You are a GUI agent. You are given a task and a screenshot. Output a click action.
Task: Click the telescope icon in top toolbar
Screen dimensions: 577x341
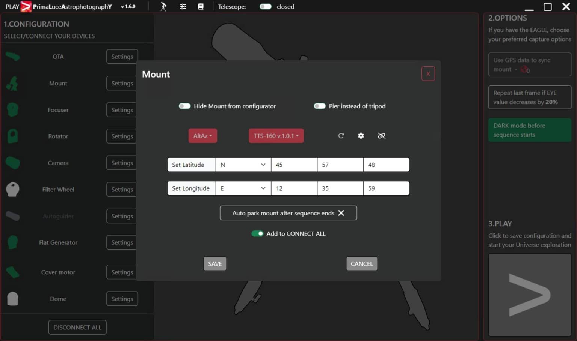163,7
